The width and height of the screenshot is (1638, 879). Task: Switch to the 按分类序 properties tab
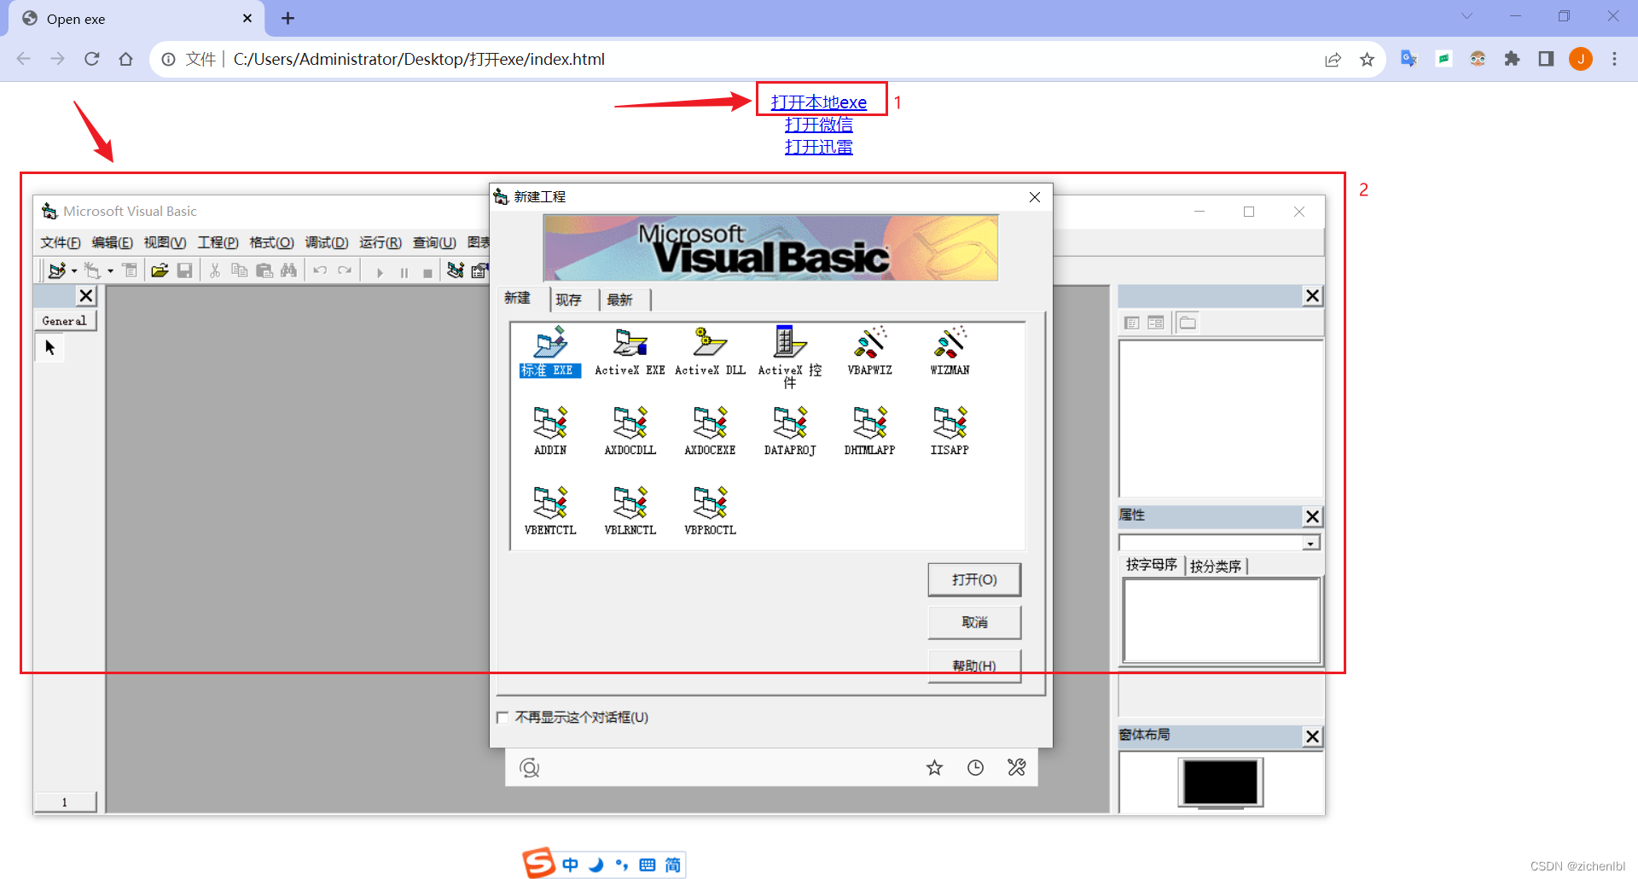coord(1216,567)
